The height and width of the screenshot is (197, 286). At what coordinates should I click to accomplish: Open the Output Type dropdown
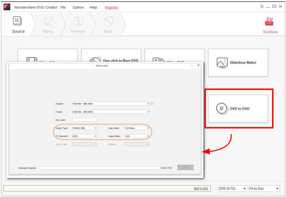tap(84, 128)
